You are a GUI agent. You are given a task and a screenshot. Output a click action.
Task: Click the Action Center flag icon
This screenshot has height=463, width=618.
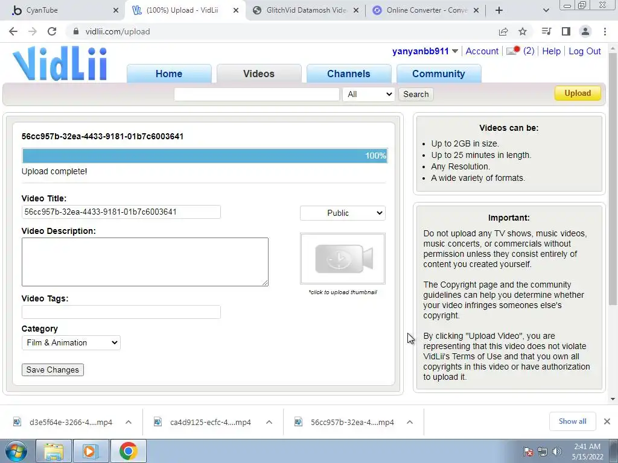coord(528,452)
